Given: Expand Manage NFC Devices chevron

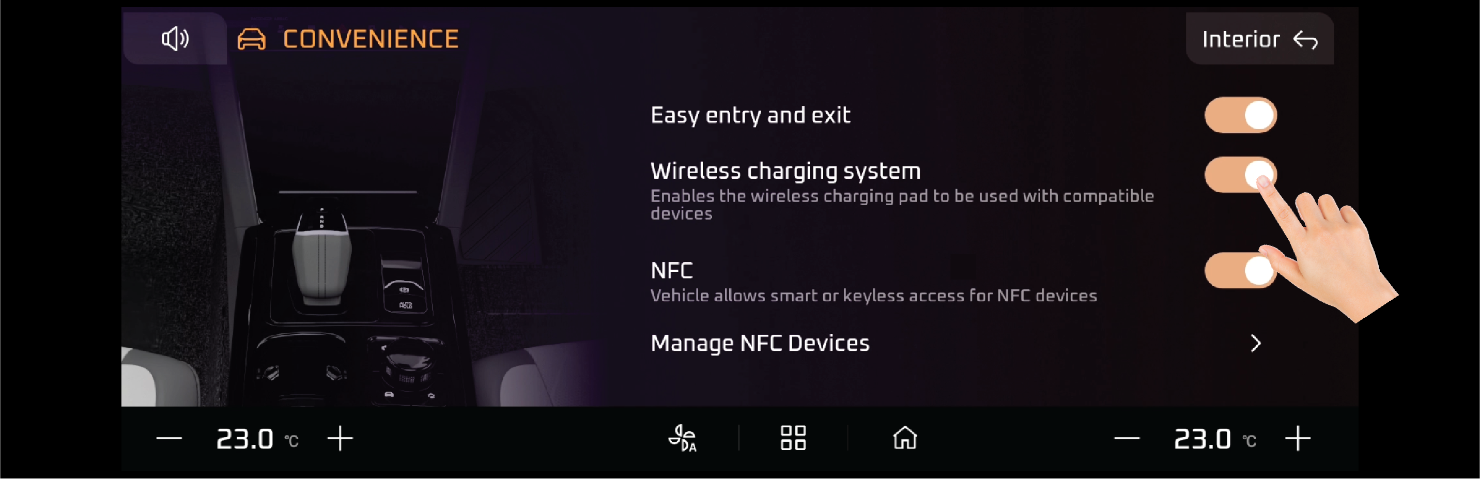Looking at the screenshot, I should tap(1255, 344).
